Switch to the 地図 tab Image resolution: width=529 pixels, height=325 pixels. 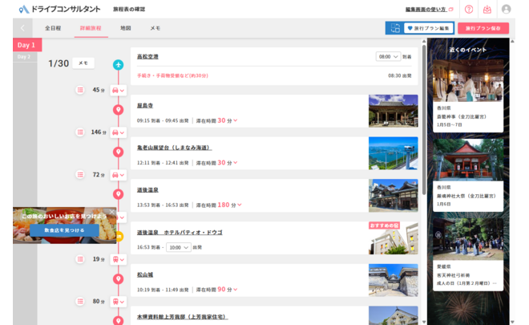[125, 28]
